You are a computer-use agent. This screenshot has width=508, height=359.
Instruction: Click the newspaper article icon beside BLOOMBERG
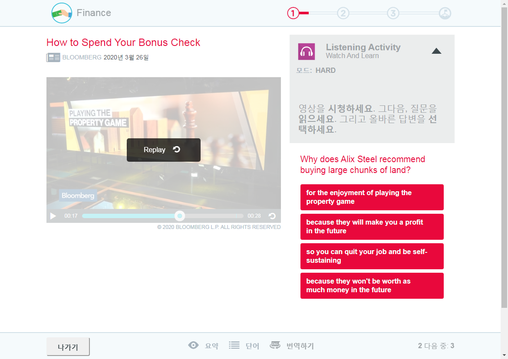53,58
